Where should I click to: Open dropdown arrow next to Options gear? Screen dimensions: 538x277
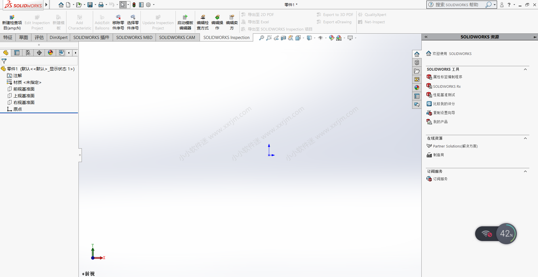pyautogui.click(x=154, y=5)
